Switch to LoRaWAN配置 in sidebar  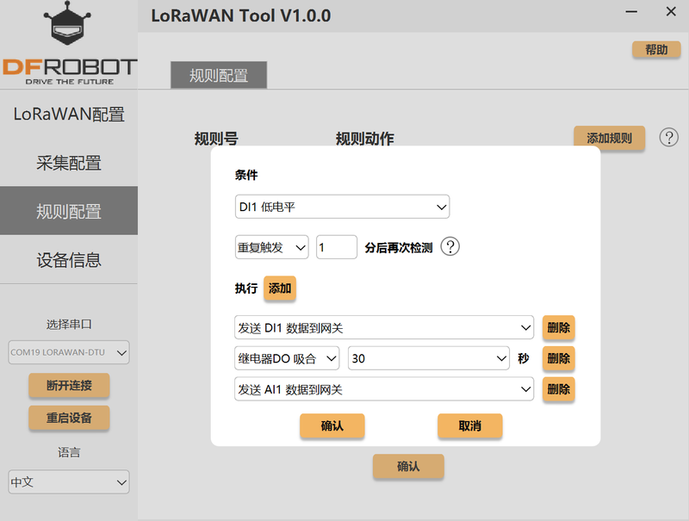69,115
